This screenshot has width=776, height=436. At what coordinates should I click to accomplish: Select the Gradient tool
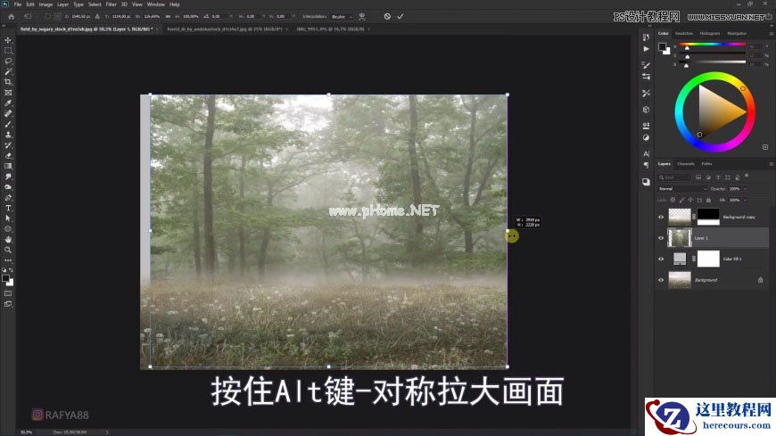pos(8,166)
